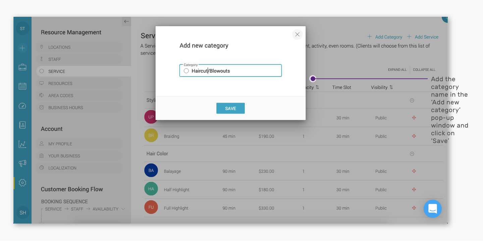Image resolution: width=483 pixels, height=241 pixels.
Task: Click the Braiding service name
Action: 171,136
